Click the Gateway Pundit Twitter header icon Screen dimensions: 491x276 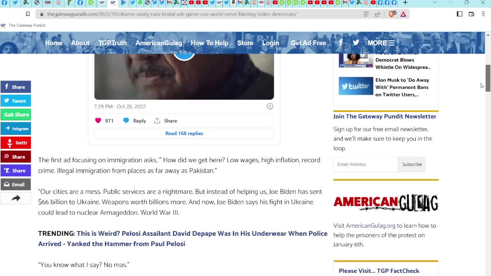(x=356, y=43)
